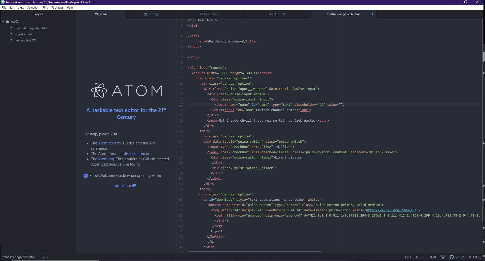Click Atom app icon in title bar
The image size is (485, 261).
point(3,2)
